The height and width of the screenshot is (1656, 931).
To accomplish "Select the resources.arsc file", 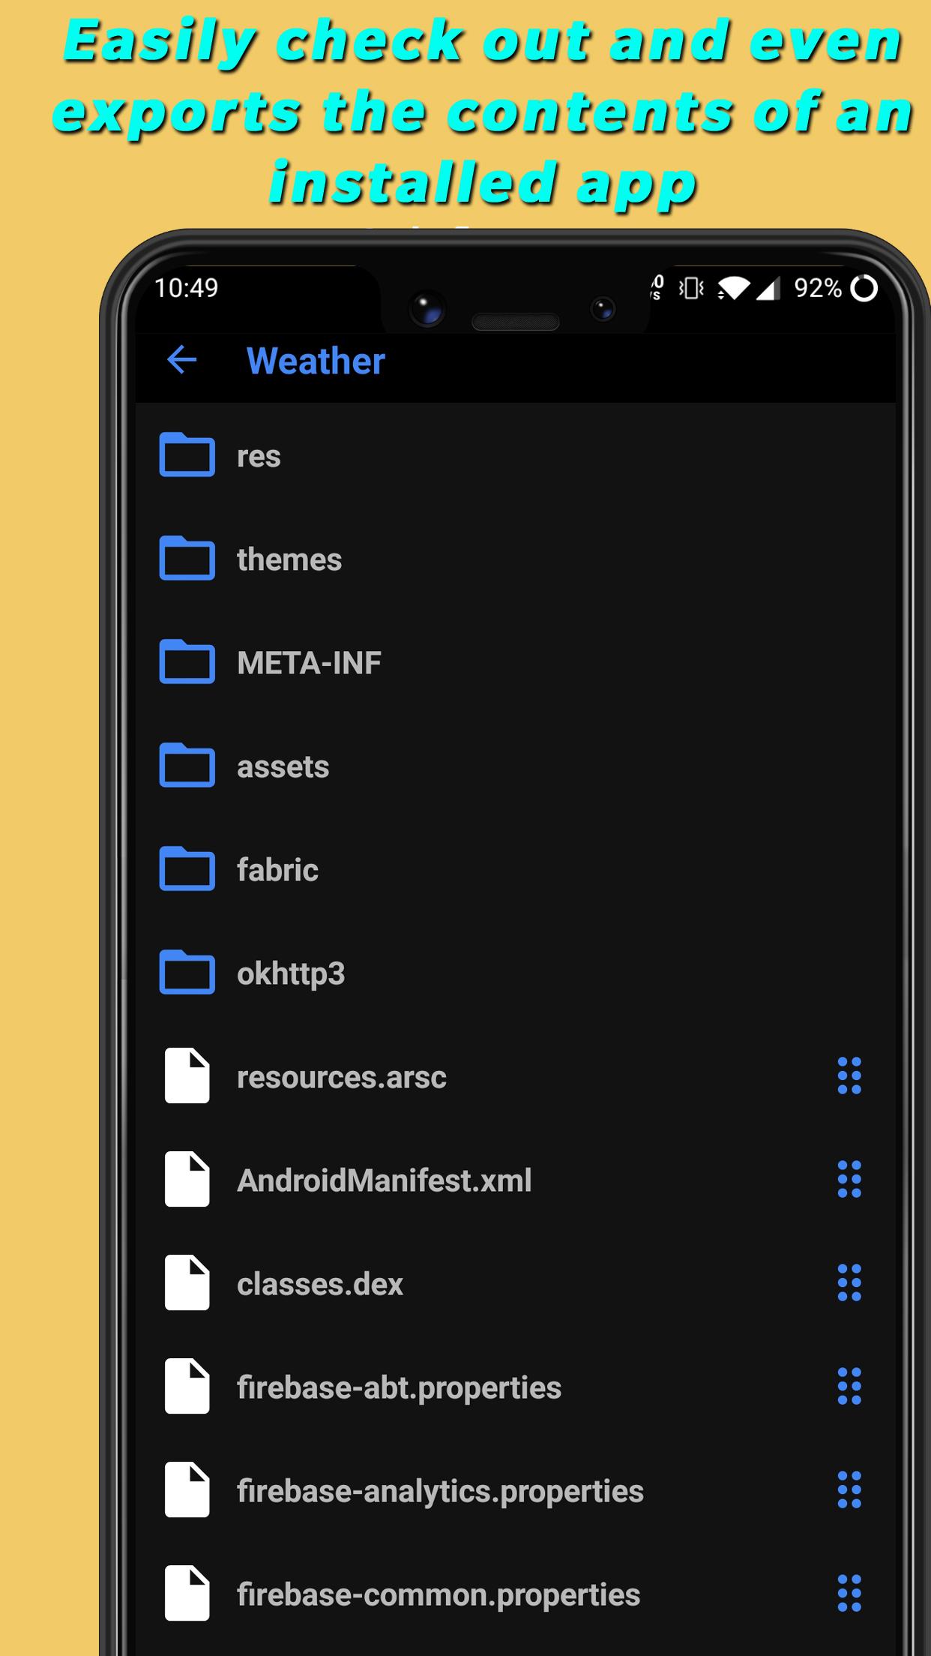I will tap(341, 1077).
